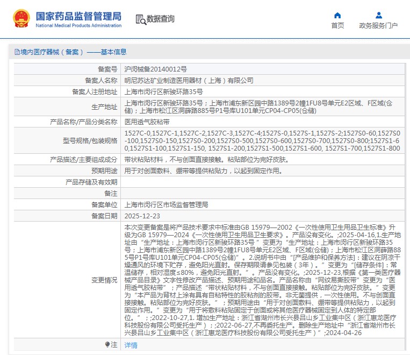Click filing date 2025-12-23
This screenshot has height=355, width=410.
click(142, 216)
